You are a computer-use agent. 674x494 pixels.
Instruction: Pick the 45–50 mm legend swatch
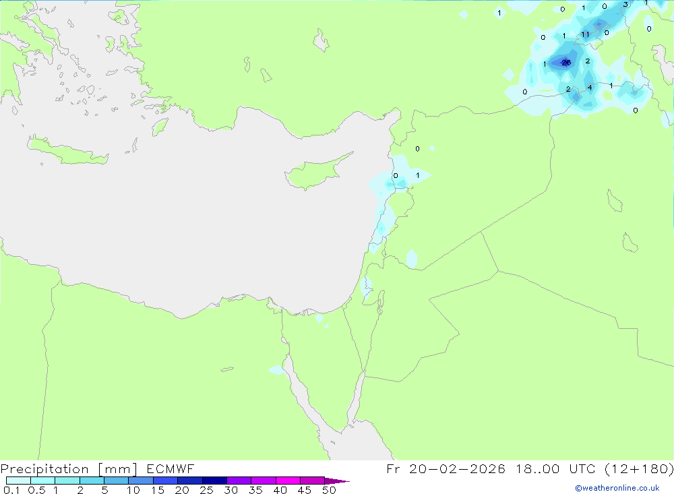[313, 481]
